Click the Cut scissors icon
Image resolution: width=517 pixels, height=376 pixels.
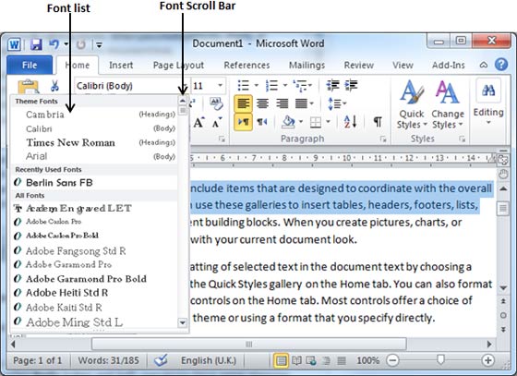54,86
